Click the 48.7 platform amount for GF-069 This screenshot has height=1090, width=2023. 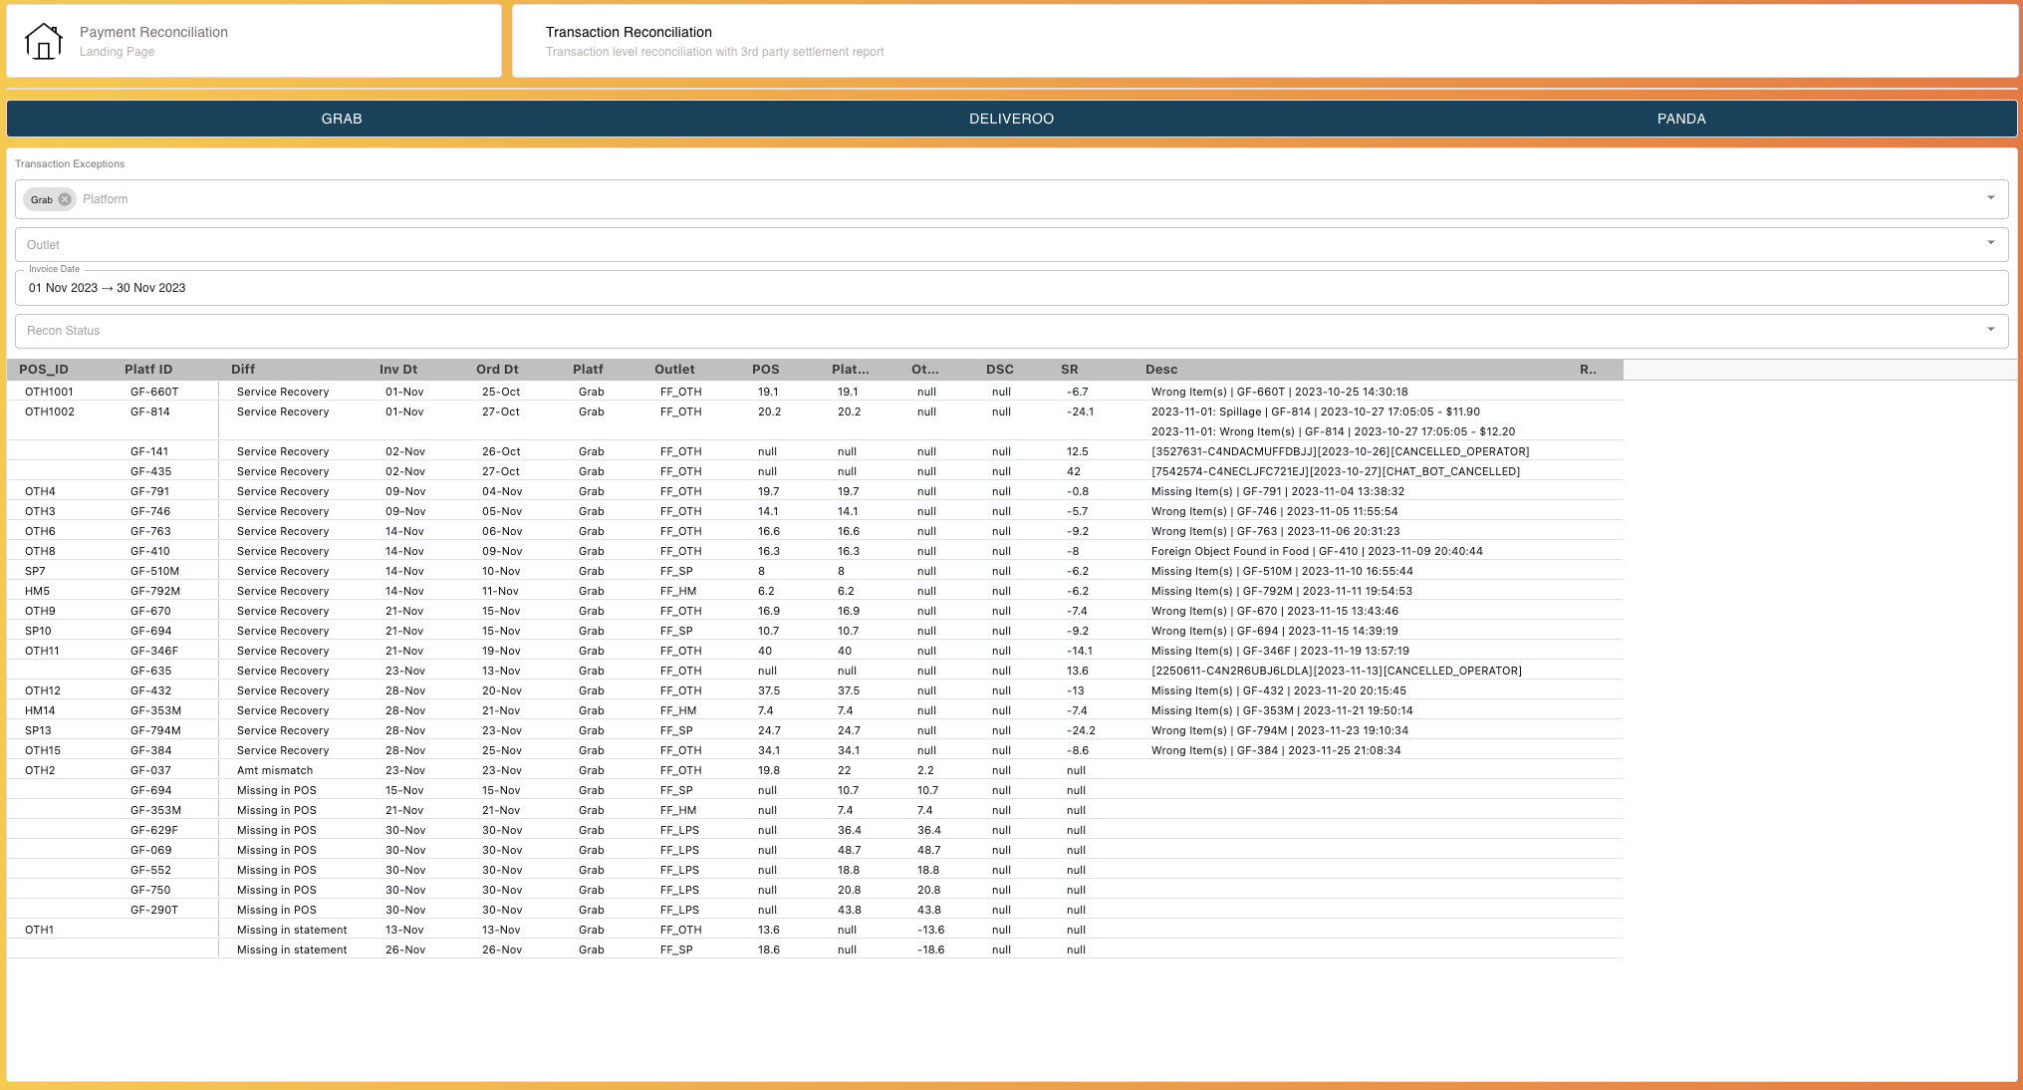849,850
